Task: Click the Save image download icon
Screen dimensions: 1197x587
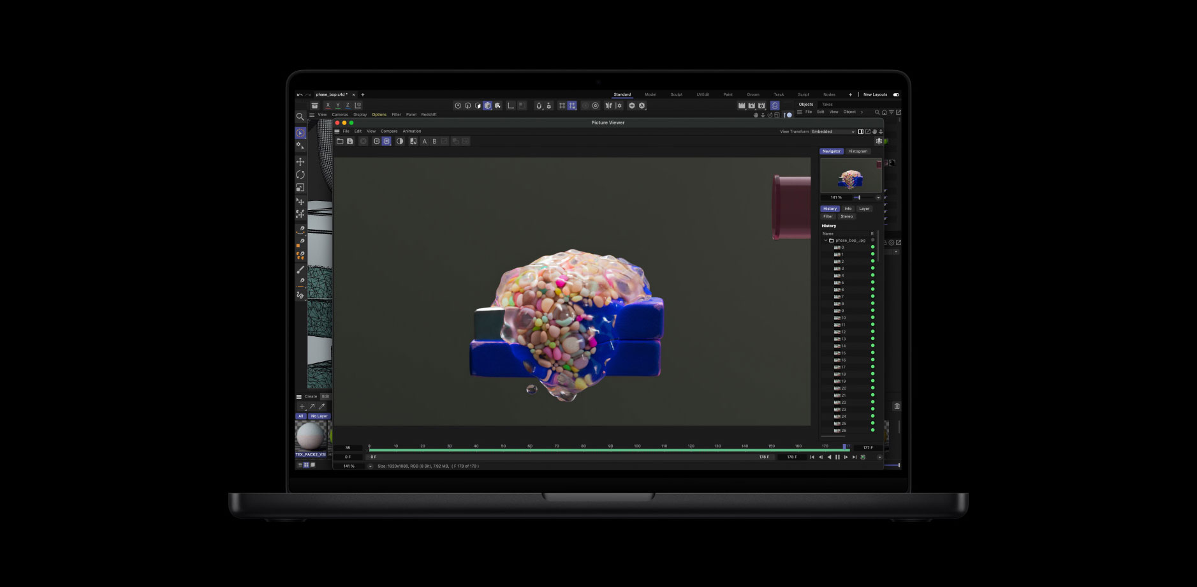Action: 350,141
